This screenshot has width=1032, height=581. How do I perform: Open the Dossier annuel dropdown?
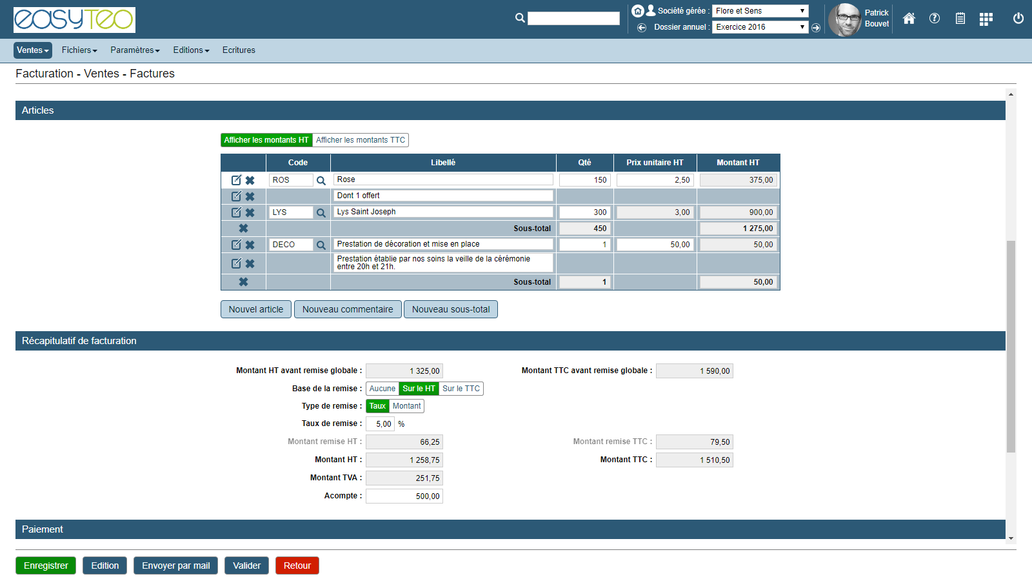coord(760,27)
